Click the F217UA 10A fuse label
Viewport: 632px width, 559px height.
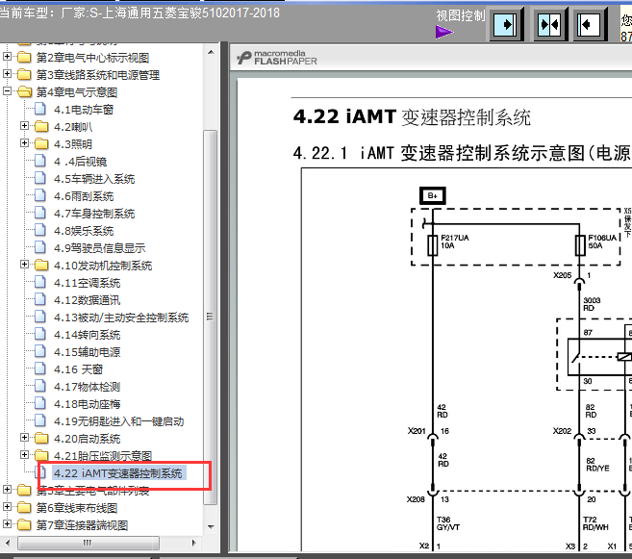coord(455,241)
